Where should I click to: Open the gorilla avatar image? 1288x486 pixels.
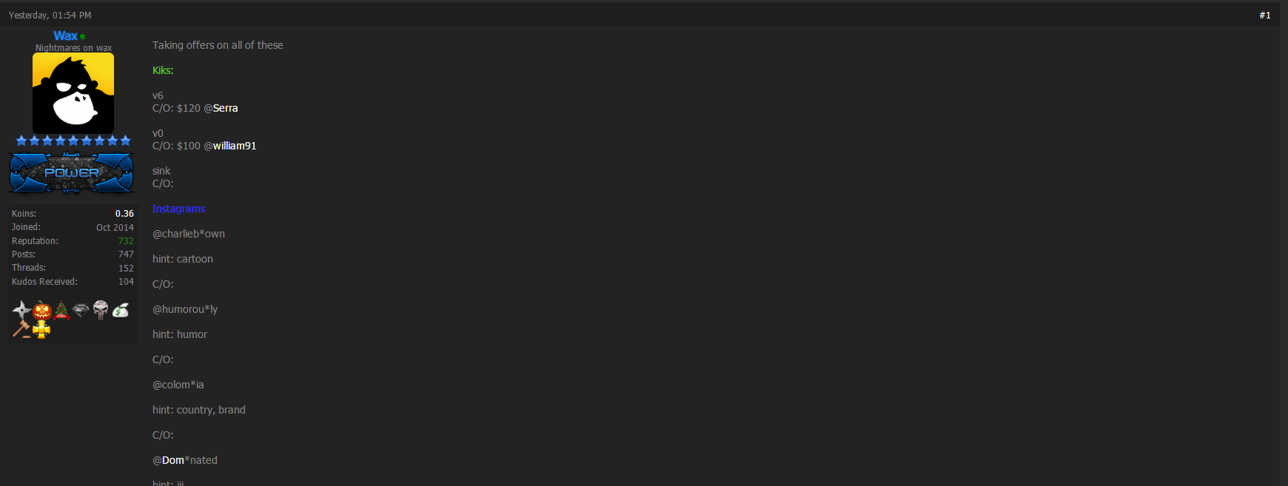pyautogui.click(x=73, y=93)
